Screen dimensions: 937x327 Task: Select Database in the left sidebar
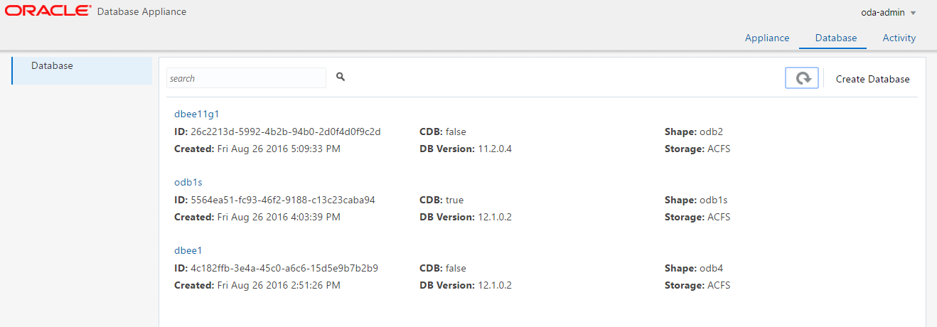click(x=52, y=66)
